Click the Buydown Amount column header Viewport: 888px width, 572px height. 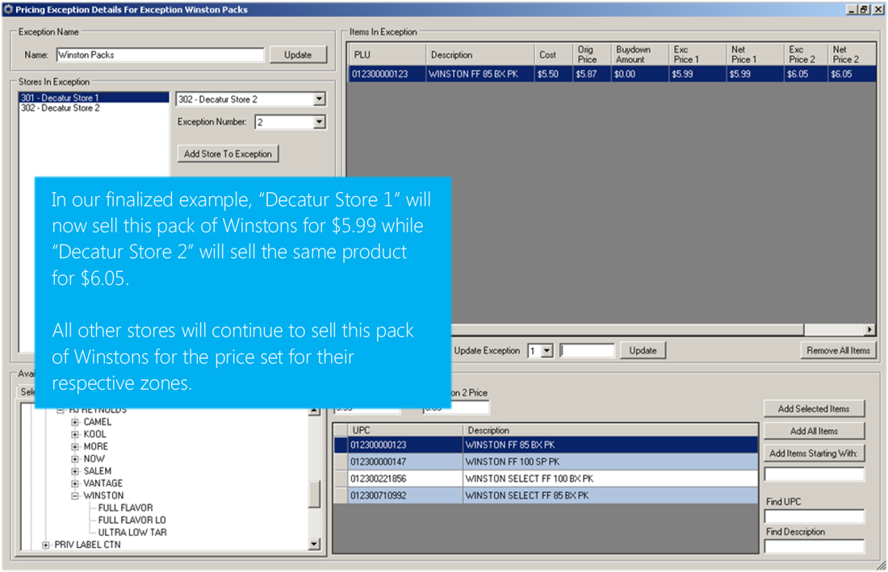640,55
